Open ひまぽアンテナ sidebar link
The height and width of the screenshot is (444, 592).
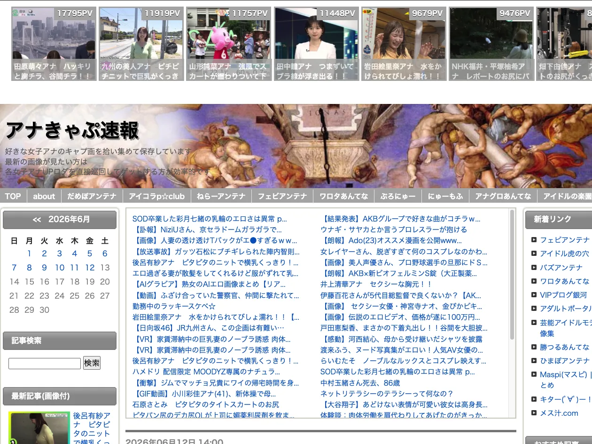pos(564,361)
